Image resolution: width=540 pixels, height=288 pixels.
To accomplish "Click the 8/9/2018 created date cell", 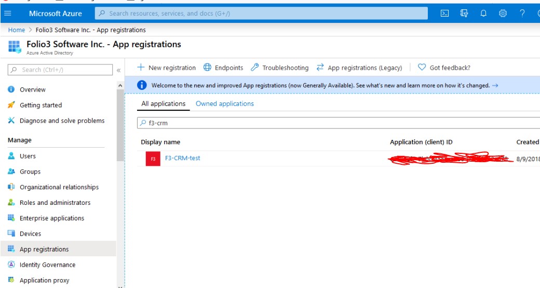I will 528,159.
